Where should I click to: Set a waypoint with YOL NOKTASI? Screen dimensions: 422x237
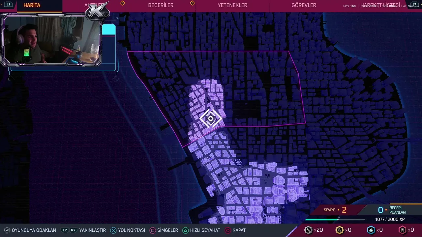[x=132, y=230]
